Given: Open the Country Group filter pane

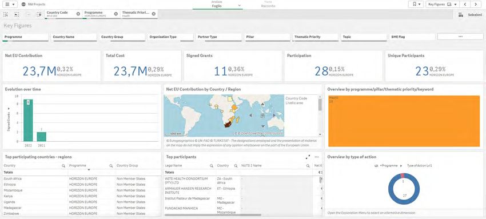Looking at the screenshot, I should 122,37.
